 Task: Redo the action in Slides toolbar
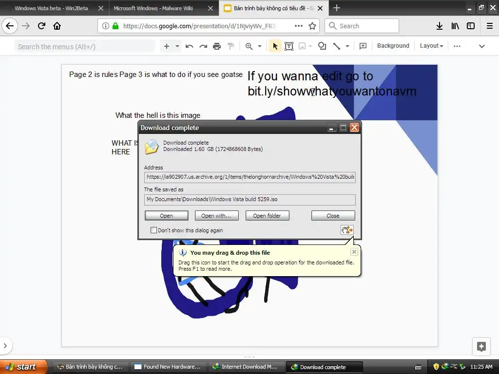click(203, 46)
